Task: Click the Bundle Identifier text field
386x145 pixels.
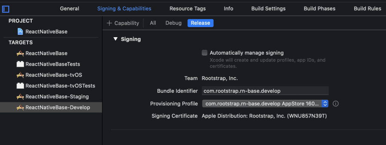Action: [x=265, y=91]
